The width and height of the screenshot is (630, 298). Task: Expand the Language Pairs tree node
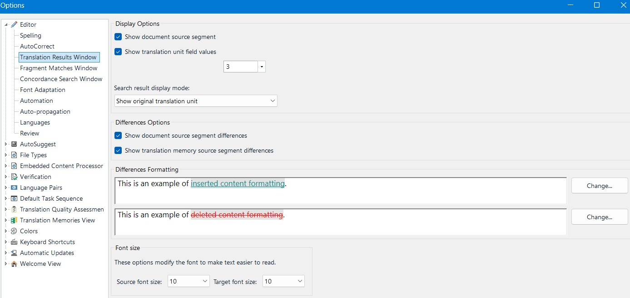[x=6, y=187]
